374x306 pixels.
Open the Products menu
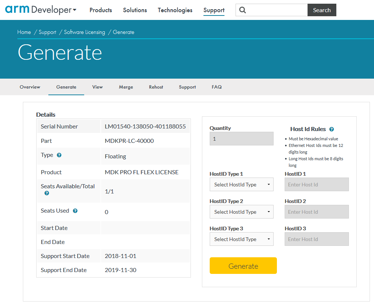click(101, 10)
